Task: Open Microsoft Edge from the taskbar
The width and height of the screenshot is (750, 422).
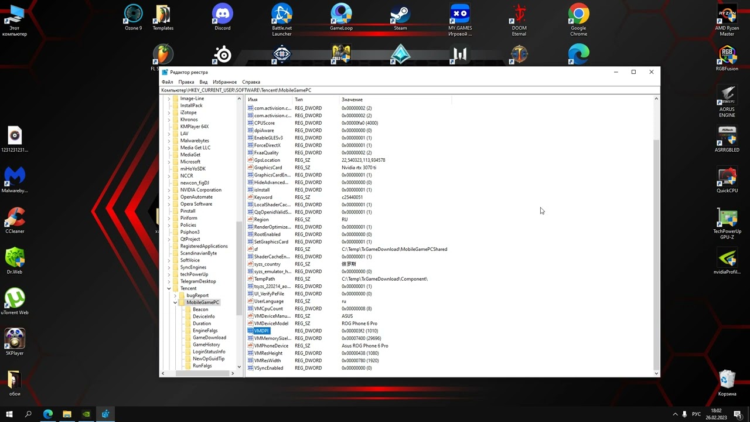Action: click(48, 414)
